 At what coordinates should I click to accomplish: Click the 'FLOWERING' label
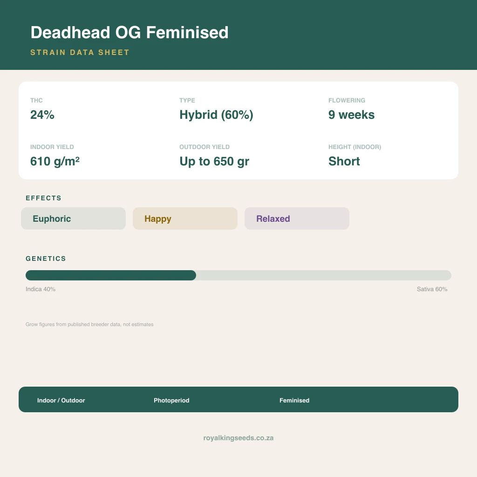pos(347,101)
